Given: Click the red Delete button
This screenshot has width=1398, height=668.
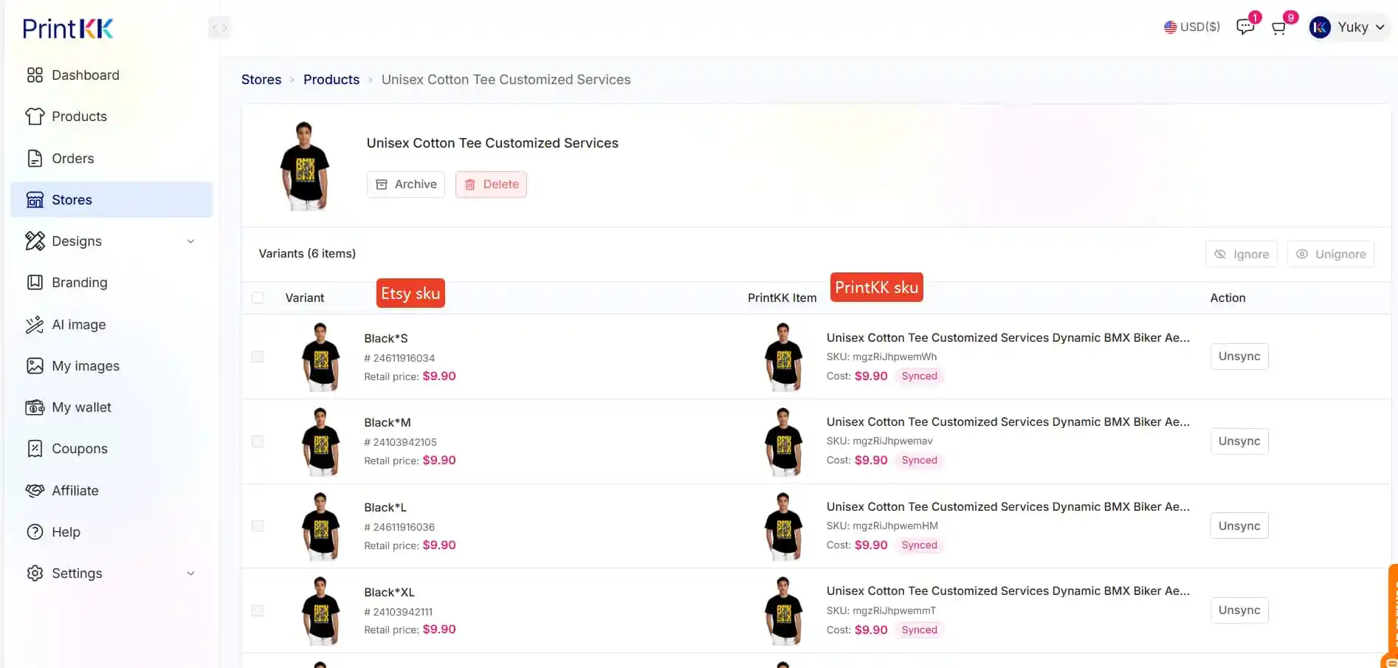Looking at the screenshot, I should coord(491,185).
